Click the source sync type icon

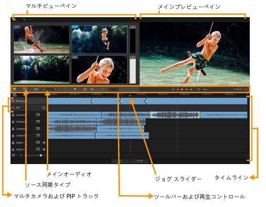click(25, 89)
